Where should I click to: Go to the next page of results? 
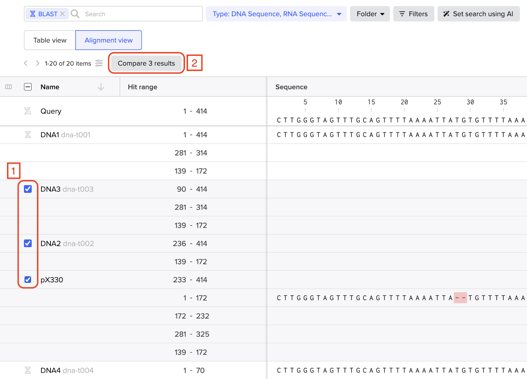[38, 63]
